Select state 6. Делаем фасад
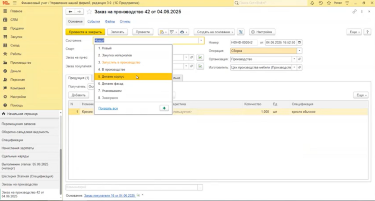Screen dimensions: 375x201 [x=133, y=84]
